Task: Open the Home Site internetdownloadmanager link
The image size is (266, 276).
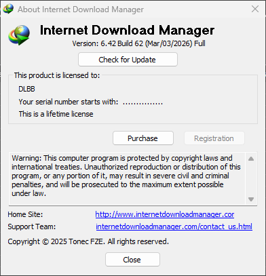Action: 165,214
